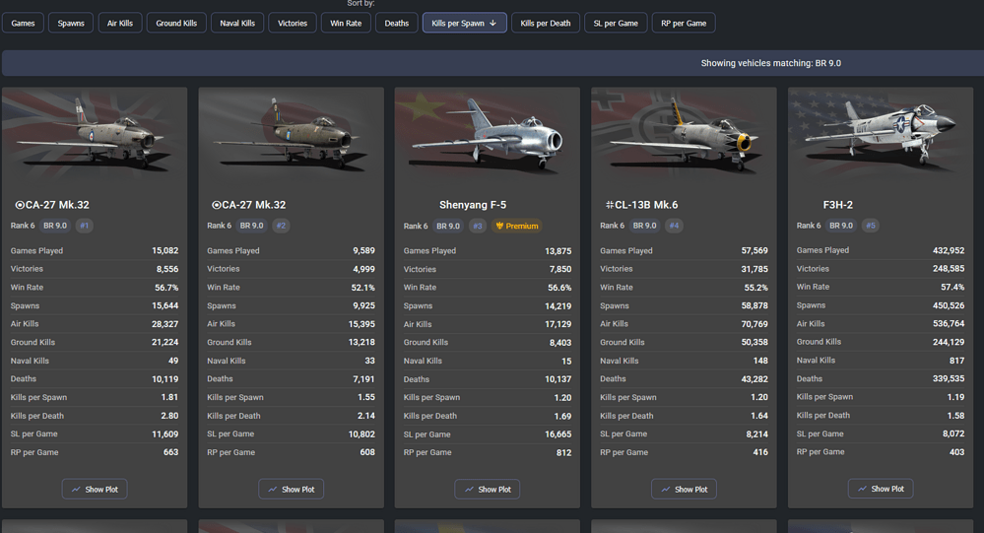Click the 'Showing vehicles matching: BR 9.0' banner
Viewport: 984px width, 533px height.
[492, 63]
